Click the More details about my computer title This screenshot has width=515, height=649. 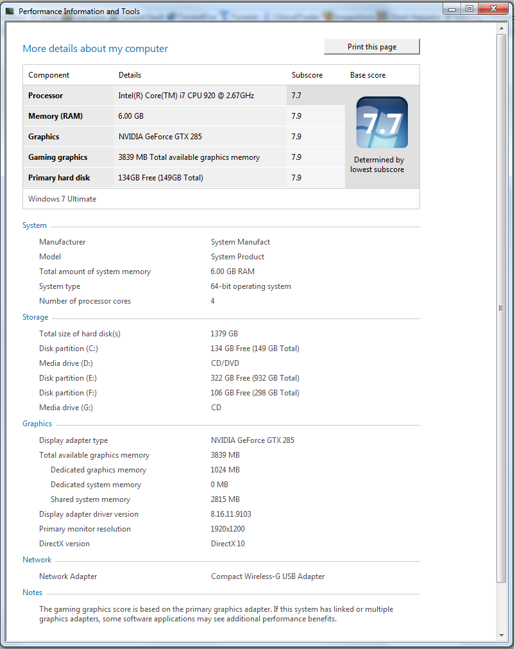tap(95, 49)
